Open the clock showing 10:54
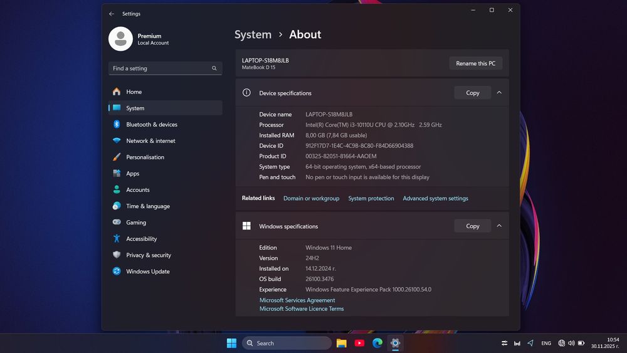Image resolution: width=627 pixels, height=353 pixels. point(605,343)
